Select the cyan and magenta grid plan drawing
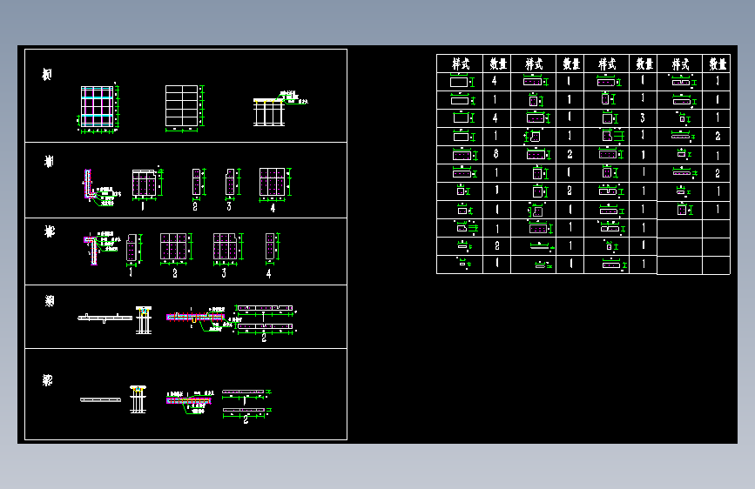This screenshot has height=489, width=755. point(98,107)
